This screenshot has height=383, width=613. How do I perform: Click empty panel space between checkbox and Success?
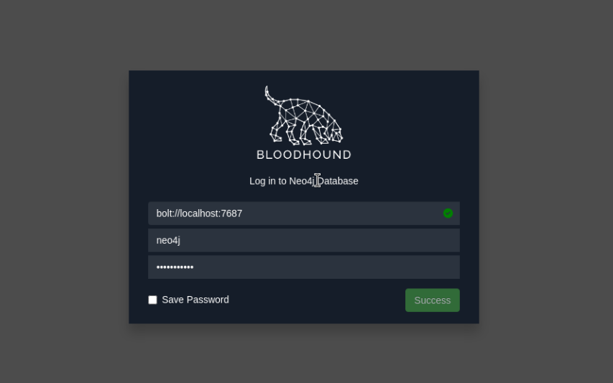[317, 300]
